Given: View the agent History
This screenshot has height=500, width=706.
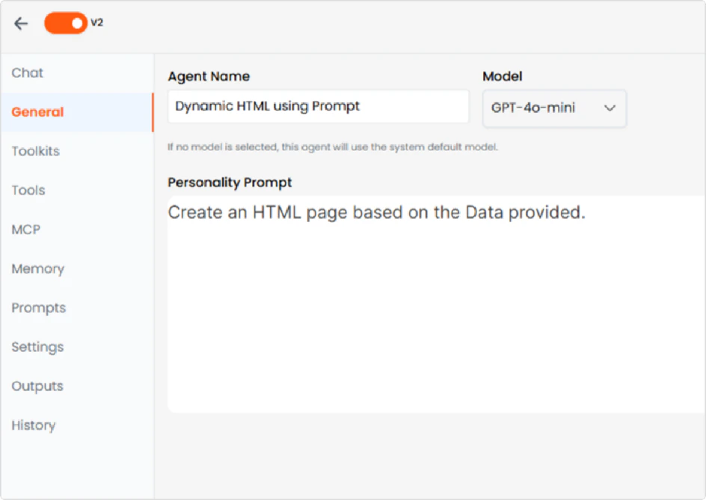Looking at the screenshot, I should tap(33, 425).
